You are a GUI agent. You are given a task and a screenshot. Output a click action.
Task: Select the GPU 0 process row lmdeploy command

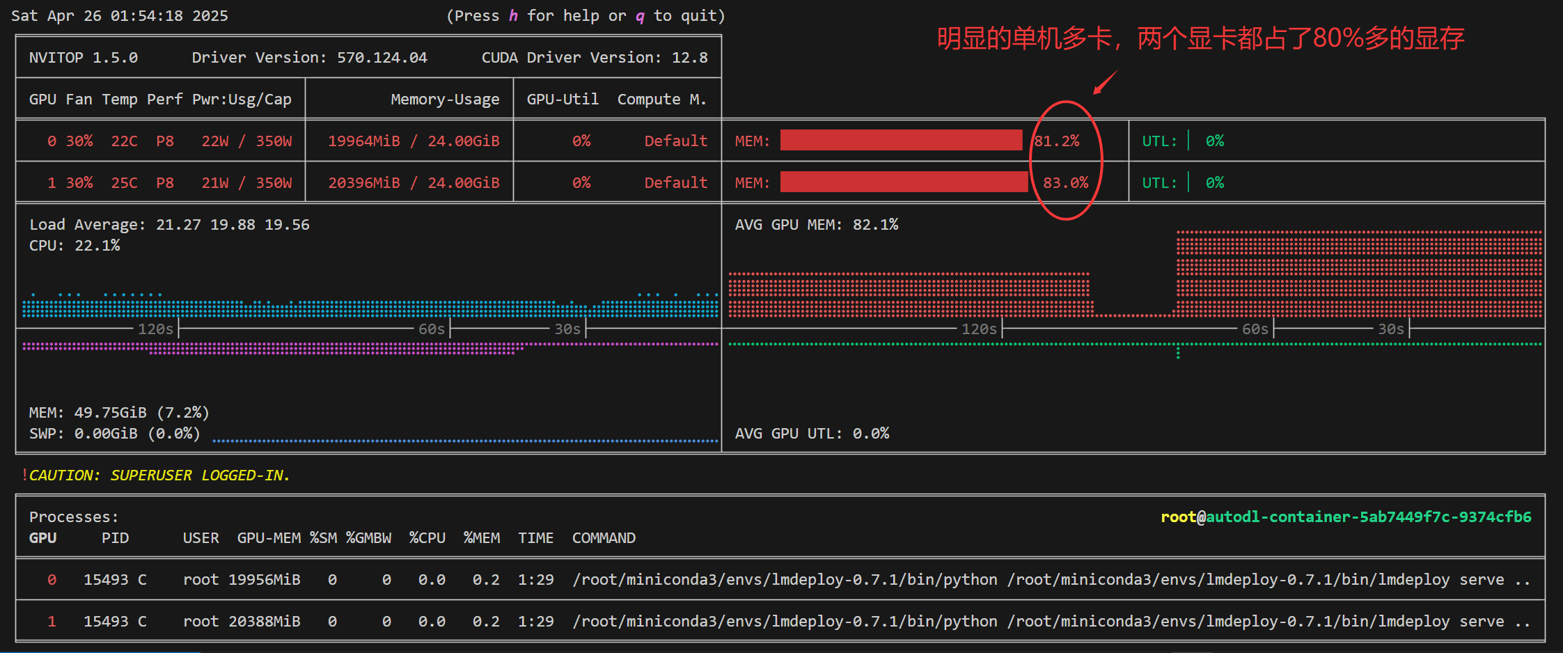pyautogui.click(x=1051, y=579)
